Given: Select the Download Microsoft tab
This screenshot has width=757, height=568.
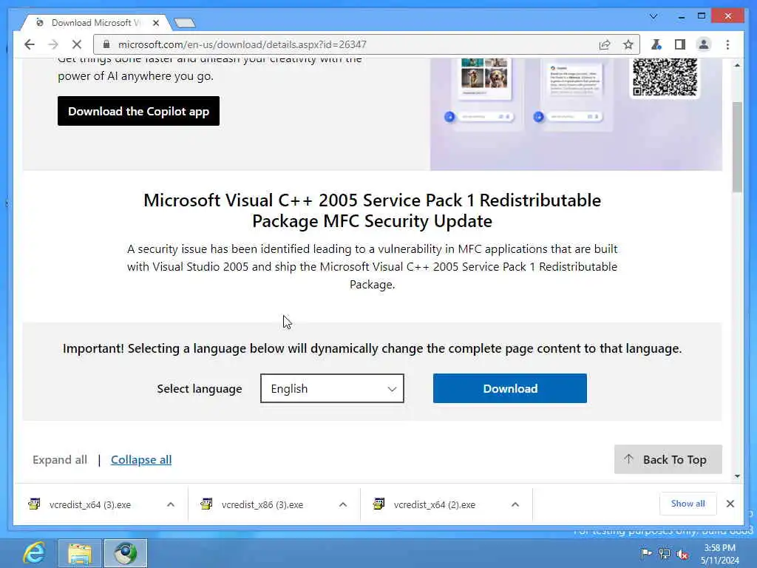Looking at the screenshot, I should 95,23.
